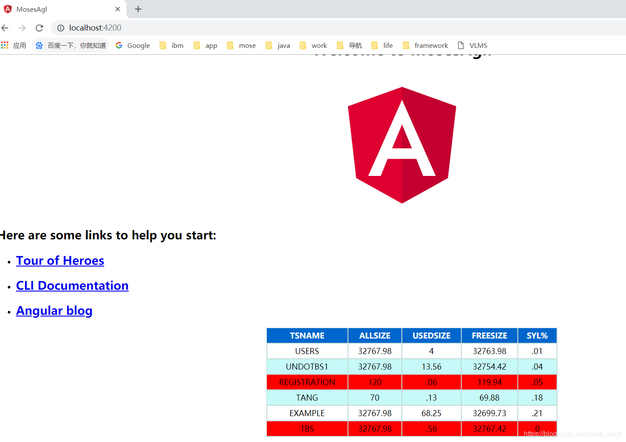This screenshot has height=442, width=626.
Task: Click the ALLSIZE column header
Action: [375, 335]
